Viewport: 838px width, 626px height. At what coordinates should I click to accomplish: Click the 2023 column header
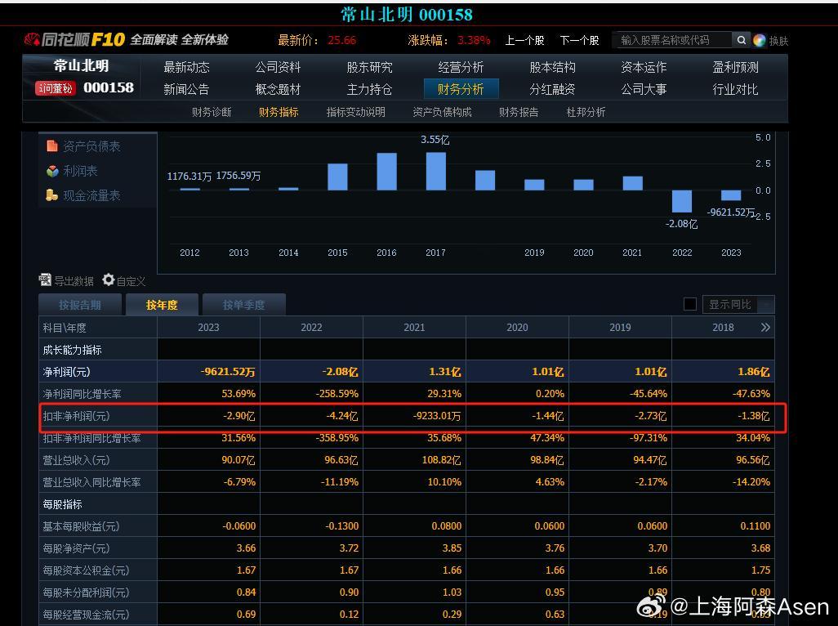click(x=208, y=327)
